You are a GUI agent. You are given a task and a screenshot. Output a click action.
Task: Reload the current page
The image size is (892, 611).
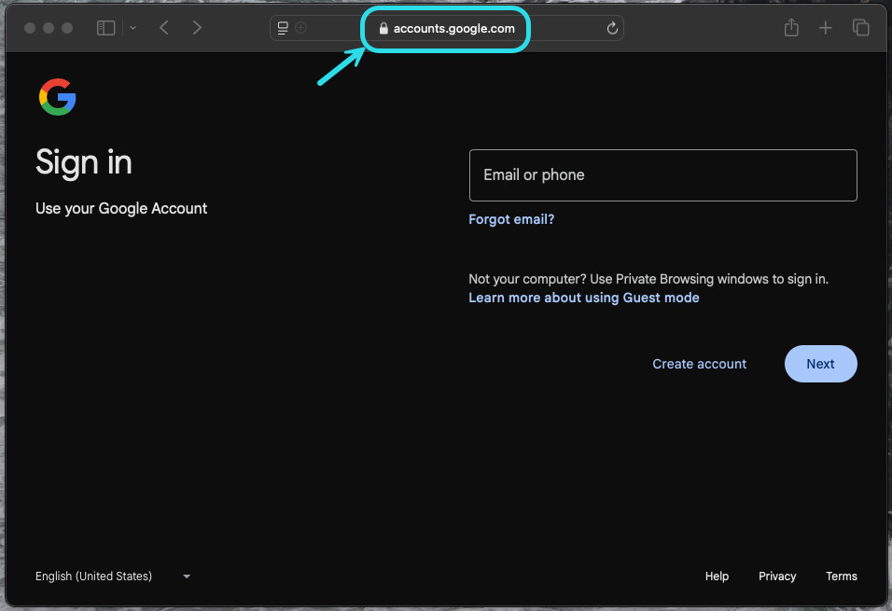click(612, 28)
